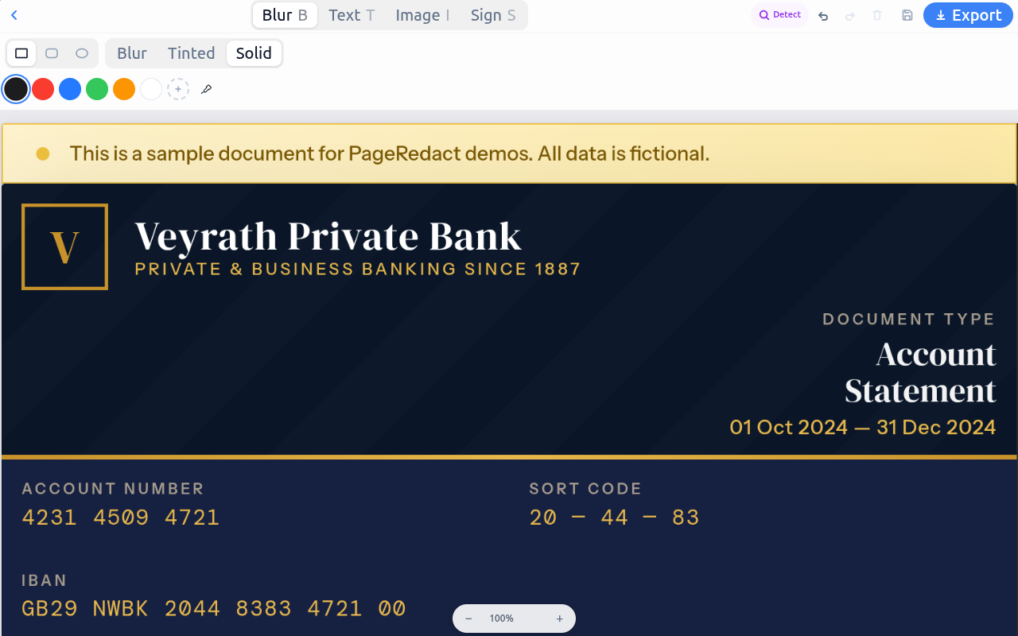Click account number 4231 4509 4721
Image resolution: width=1018 pixels, height=636 pixels.
tap(121, 518)
